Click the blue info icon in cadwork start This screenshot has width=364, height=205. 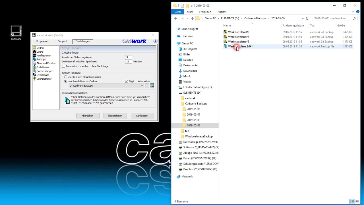(x=155, y=41)
